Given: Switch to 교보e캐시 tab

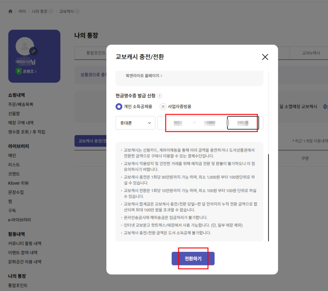Looking at the screenshot, I should tap(311, 53).
